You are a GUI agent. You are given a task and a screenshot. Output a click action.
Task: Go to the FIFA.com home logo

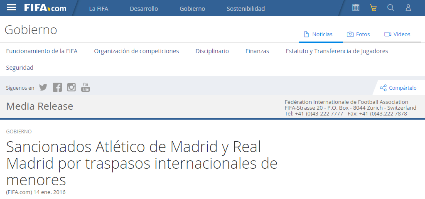[45, 8]
